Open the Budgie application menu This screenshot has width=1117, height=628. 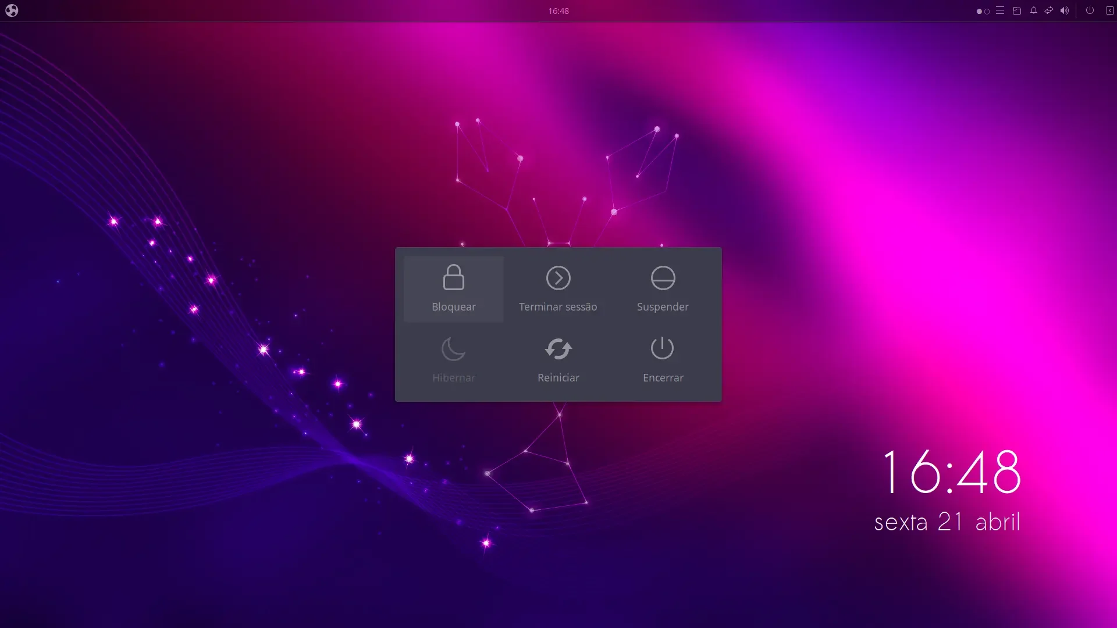12,10
